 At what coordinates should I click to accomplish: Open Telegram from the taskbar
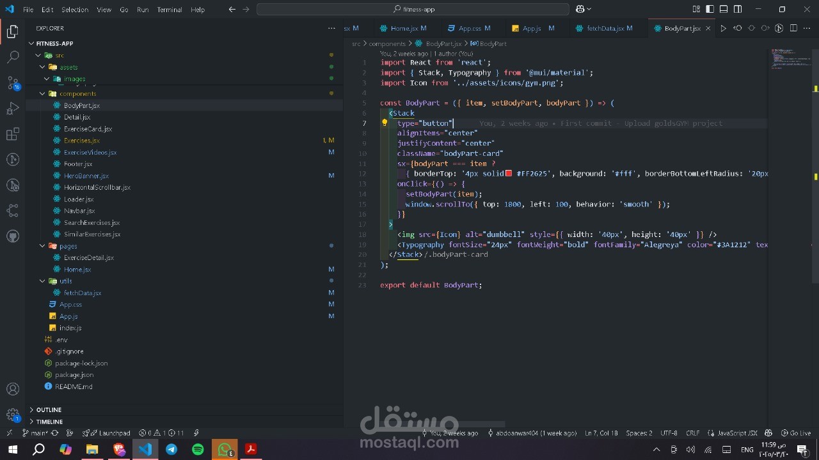tap(171, 449)
